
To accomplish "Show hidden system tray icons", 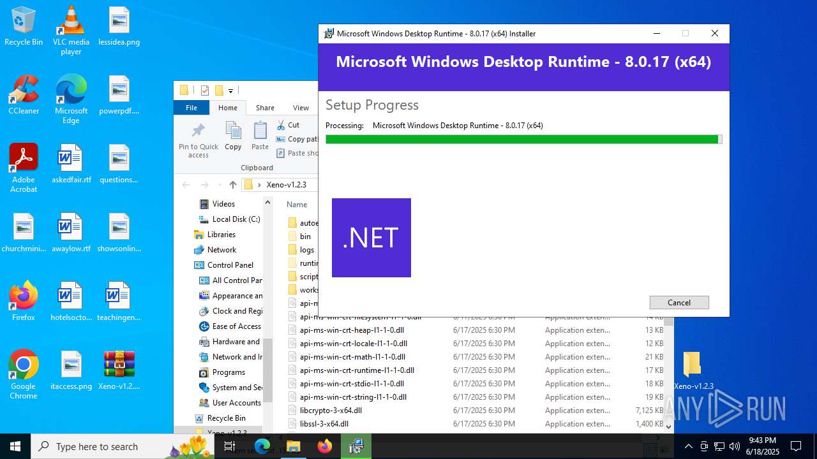I will pyautogui.click(x=688, y=446).
